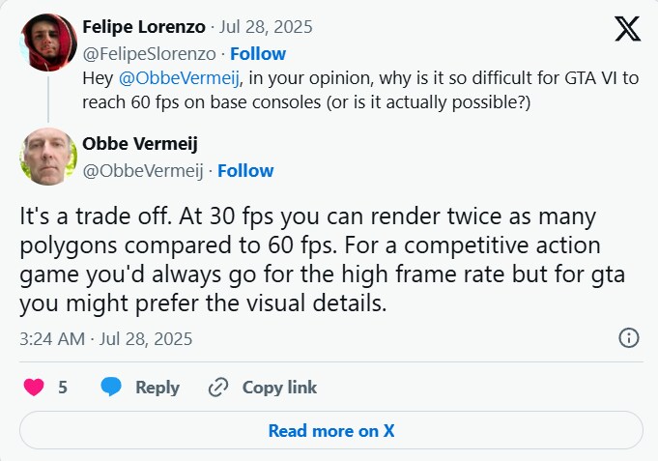Click the Copy link label
Screen dimensions: 658x461
tap(279, 388)
